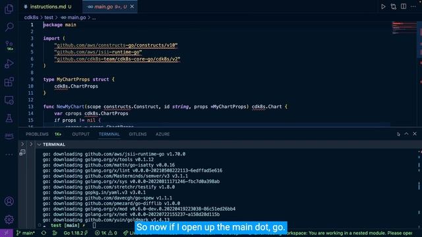Open the Extensions view
This screenshot has height=237, width=422.
coord(9,82)
